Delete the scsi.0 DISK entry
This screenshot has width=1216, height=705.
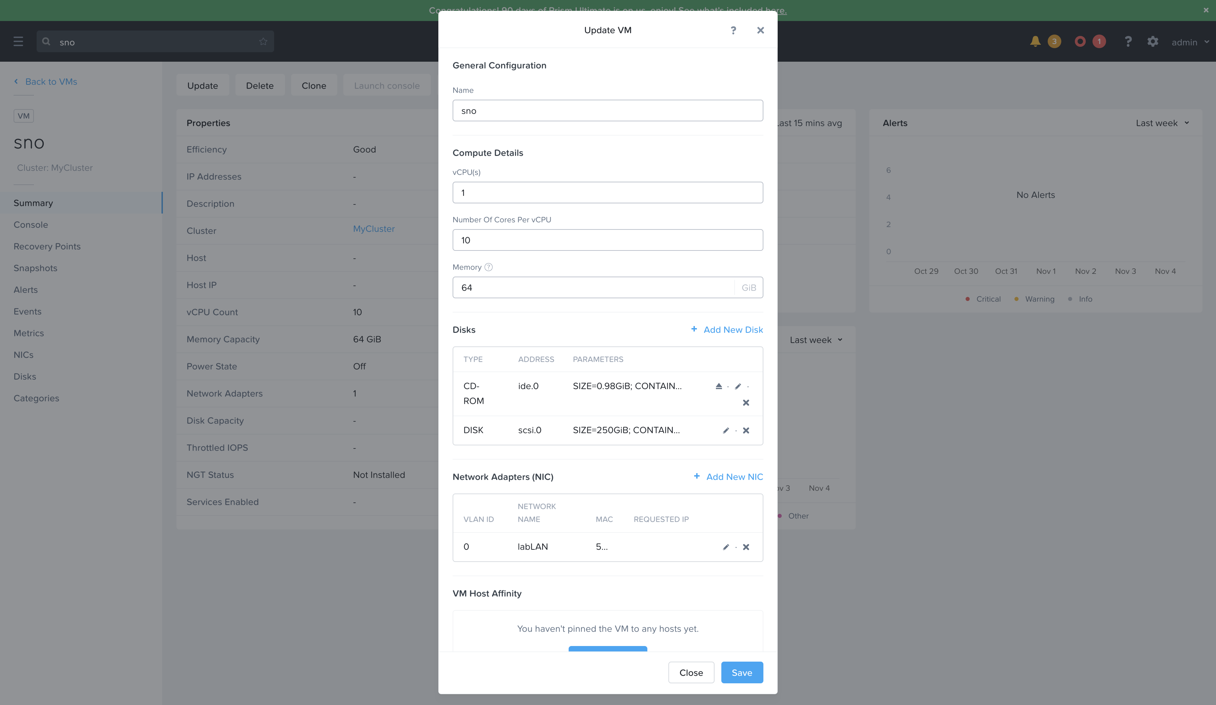(x=746, y=430)
